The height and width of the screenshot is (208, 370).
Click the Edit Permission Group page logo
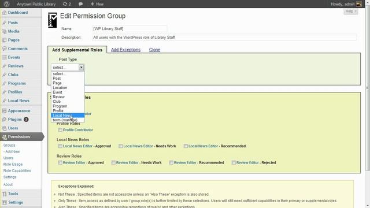pyautogui.click(x=53, y=20)
